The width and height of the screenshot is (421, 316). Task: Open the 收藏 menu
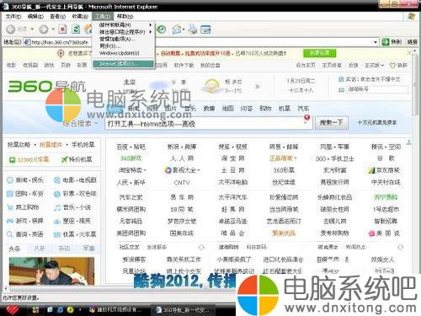click(x=80, y=16)
